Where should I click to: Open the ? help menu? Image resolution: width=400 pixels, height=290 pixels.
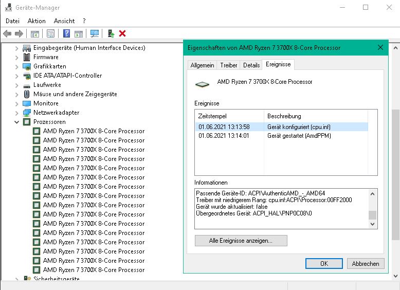point(84,21)
